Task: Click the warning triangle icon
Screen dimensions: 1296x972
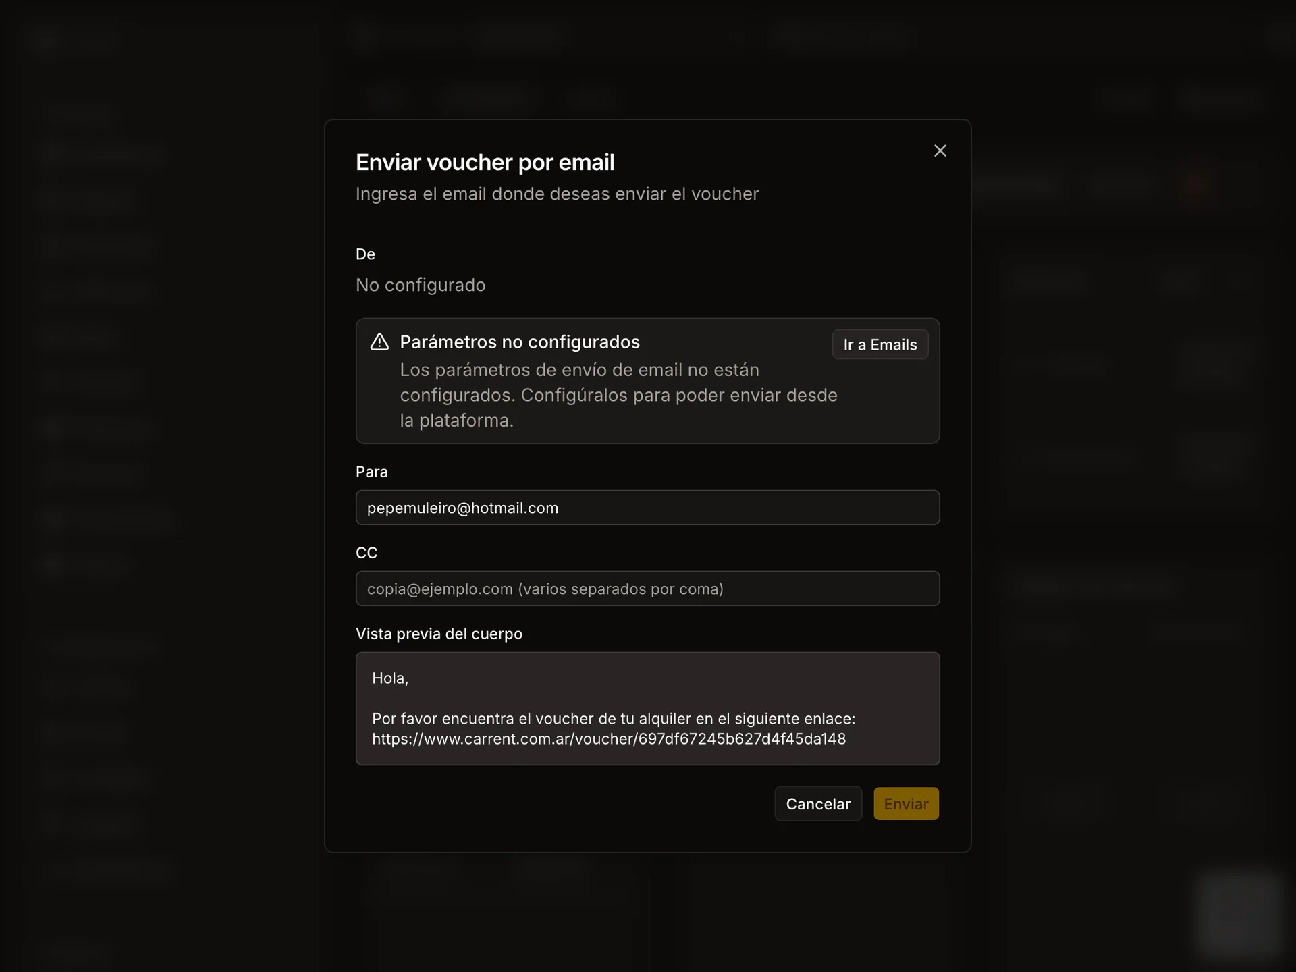Action: click(379, 342)
